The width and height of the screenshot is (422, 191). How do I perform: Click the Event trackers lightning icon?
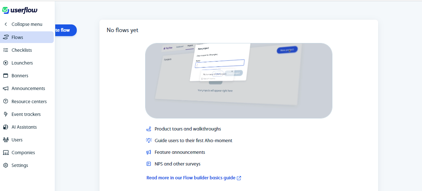coord(5,114)
